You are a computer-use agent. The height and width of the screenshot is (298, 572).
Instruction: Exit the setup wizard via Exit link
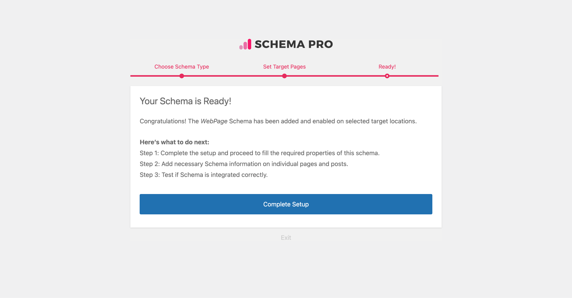286,238
